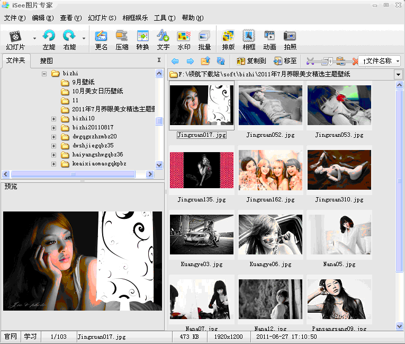The height and width of the screenshot is (344, 405).
Task: Rotate image right with 右旋
Action: 69,40
